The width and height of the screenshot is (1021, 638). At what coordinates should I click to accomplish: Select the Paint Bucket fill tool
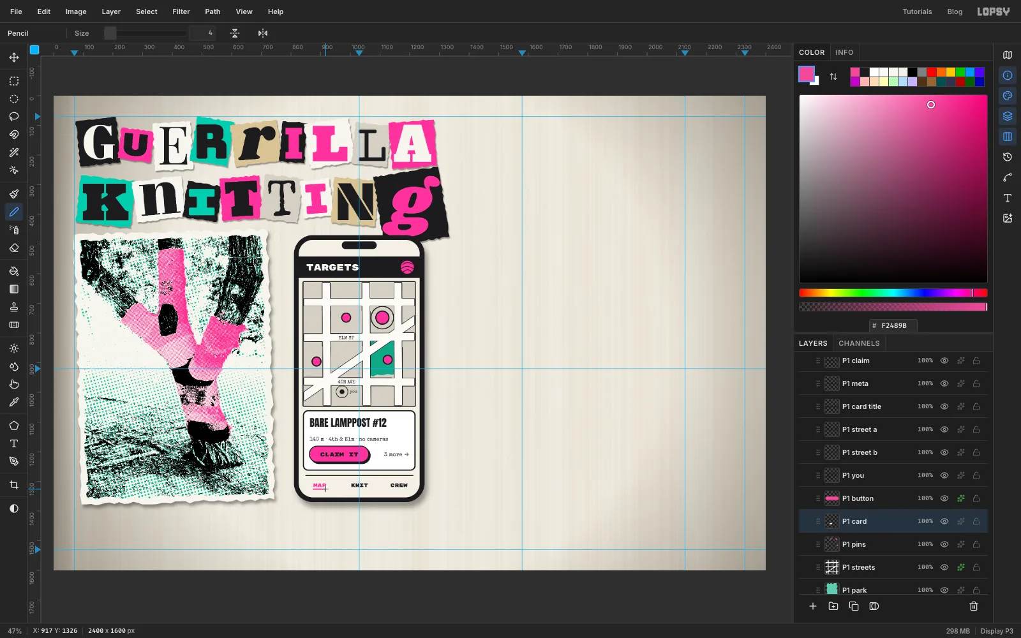click(x=14, y=271)
